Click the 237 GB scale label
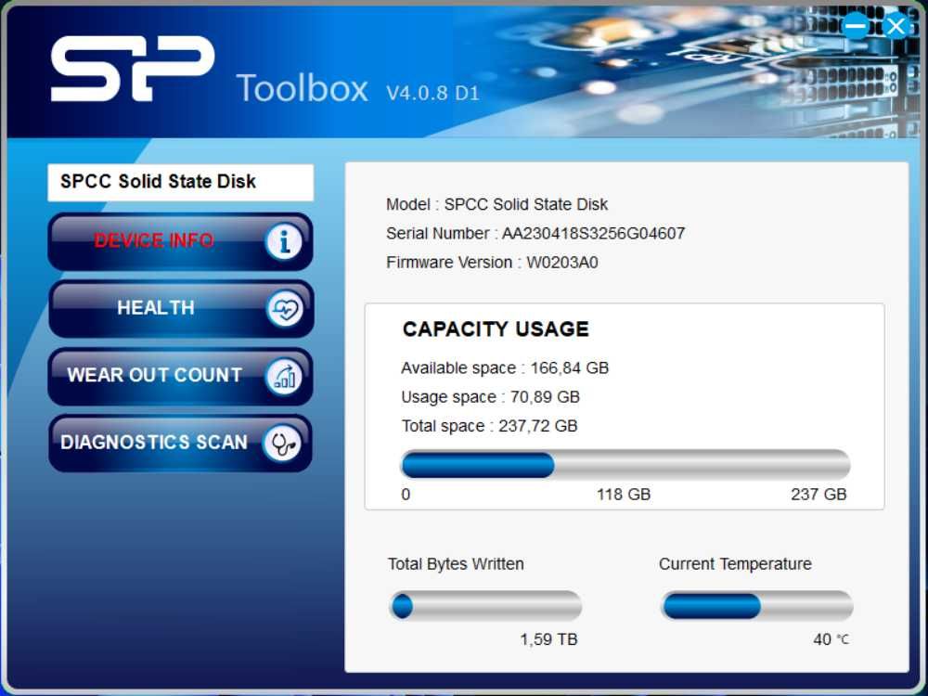Viewport: 928px width, 696px height. click(818, 495)
